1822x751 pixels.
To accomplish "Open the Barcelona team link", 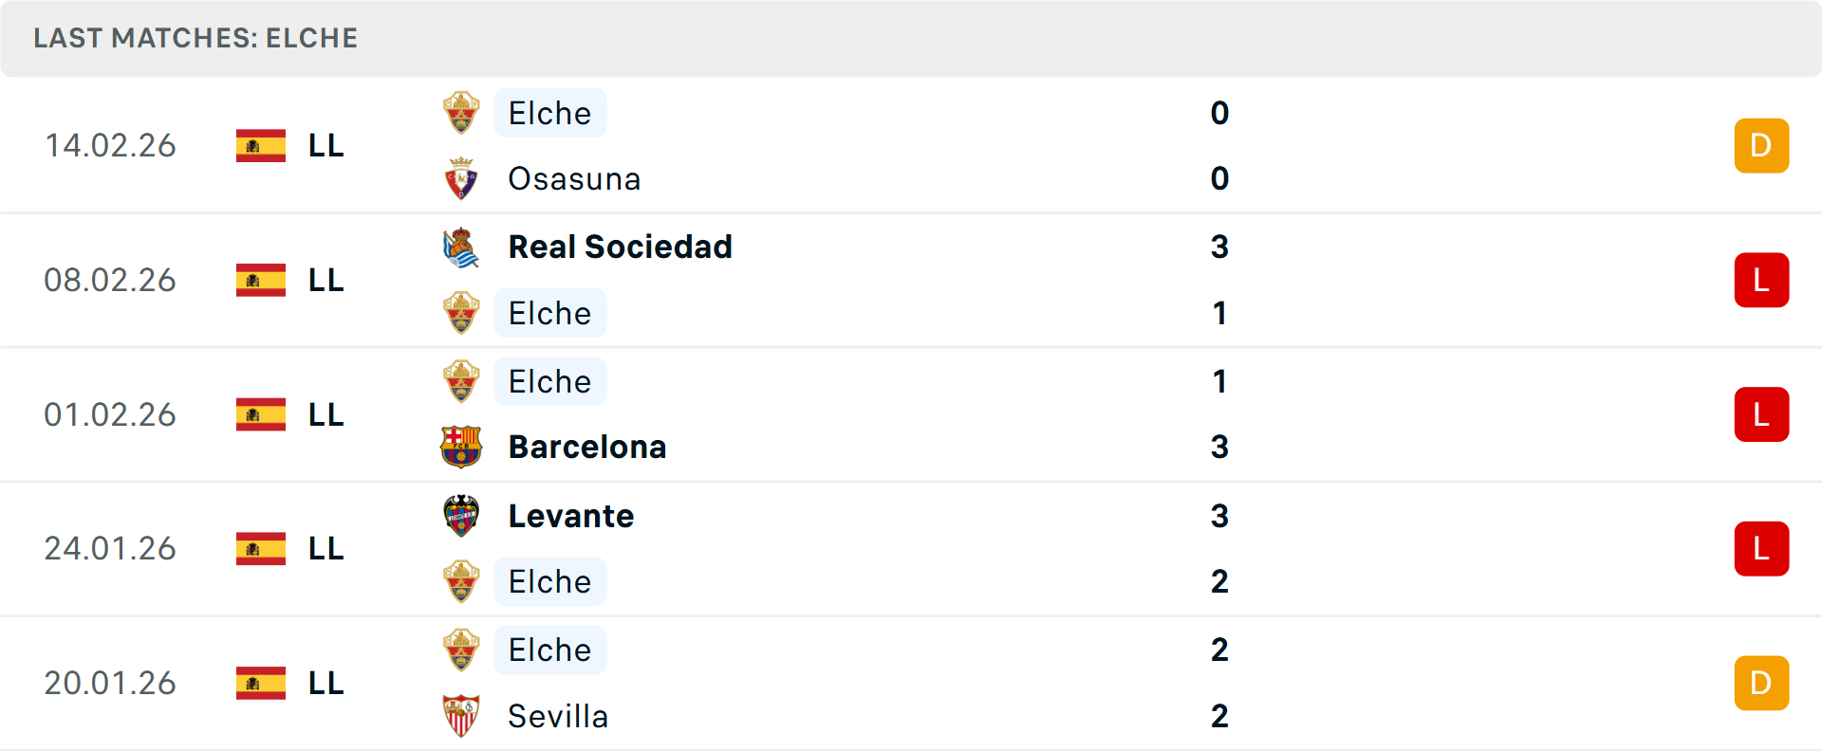I will [x=587, y=447].
